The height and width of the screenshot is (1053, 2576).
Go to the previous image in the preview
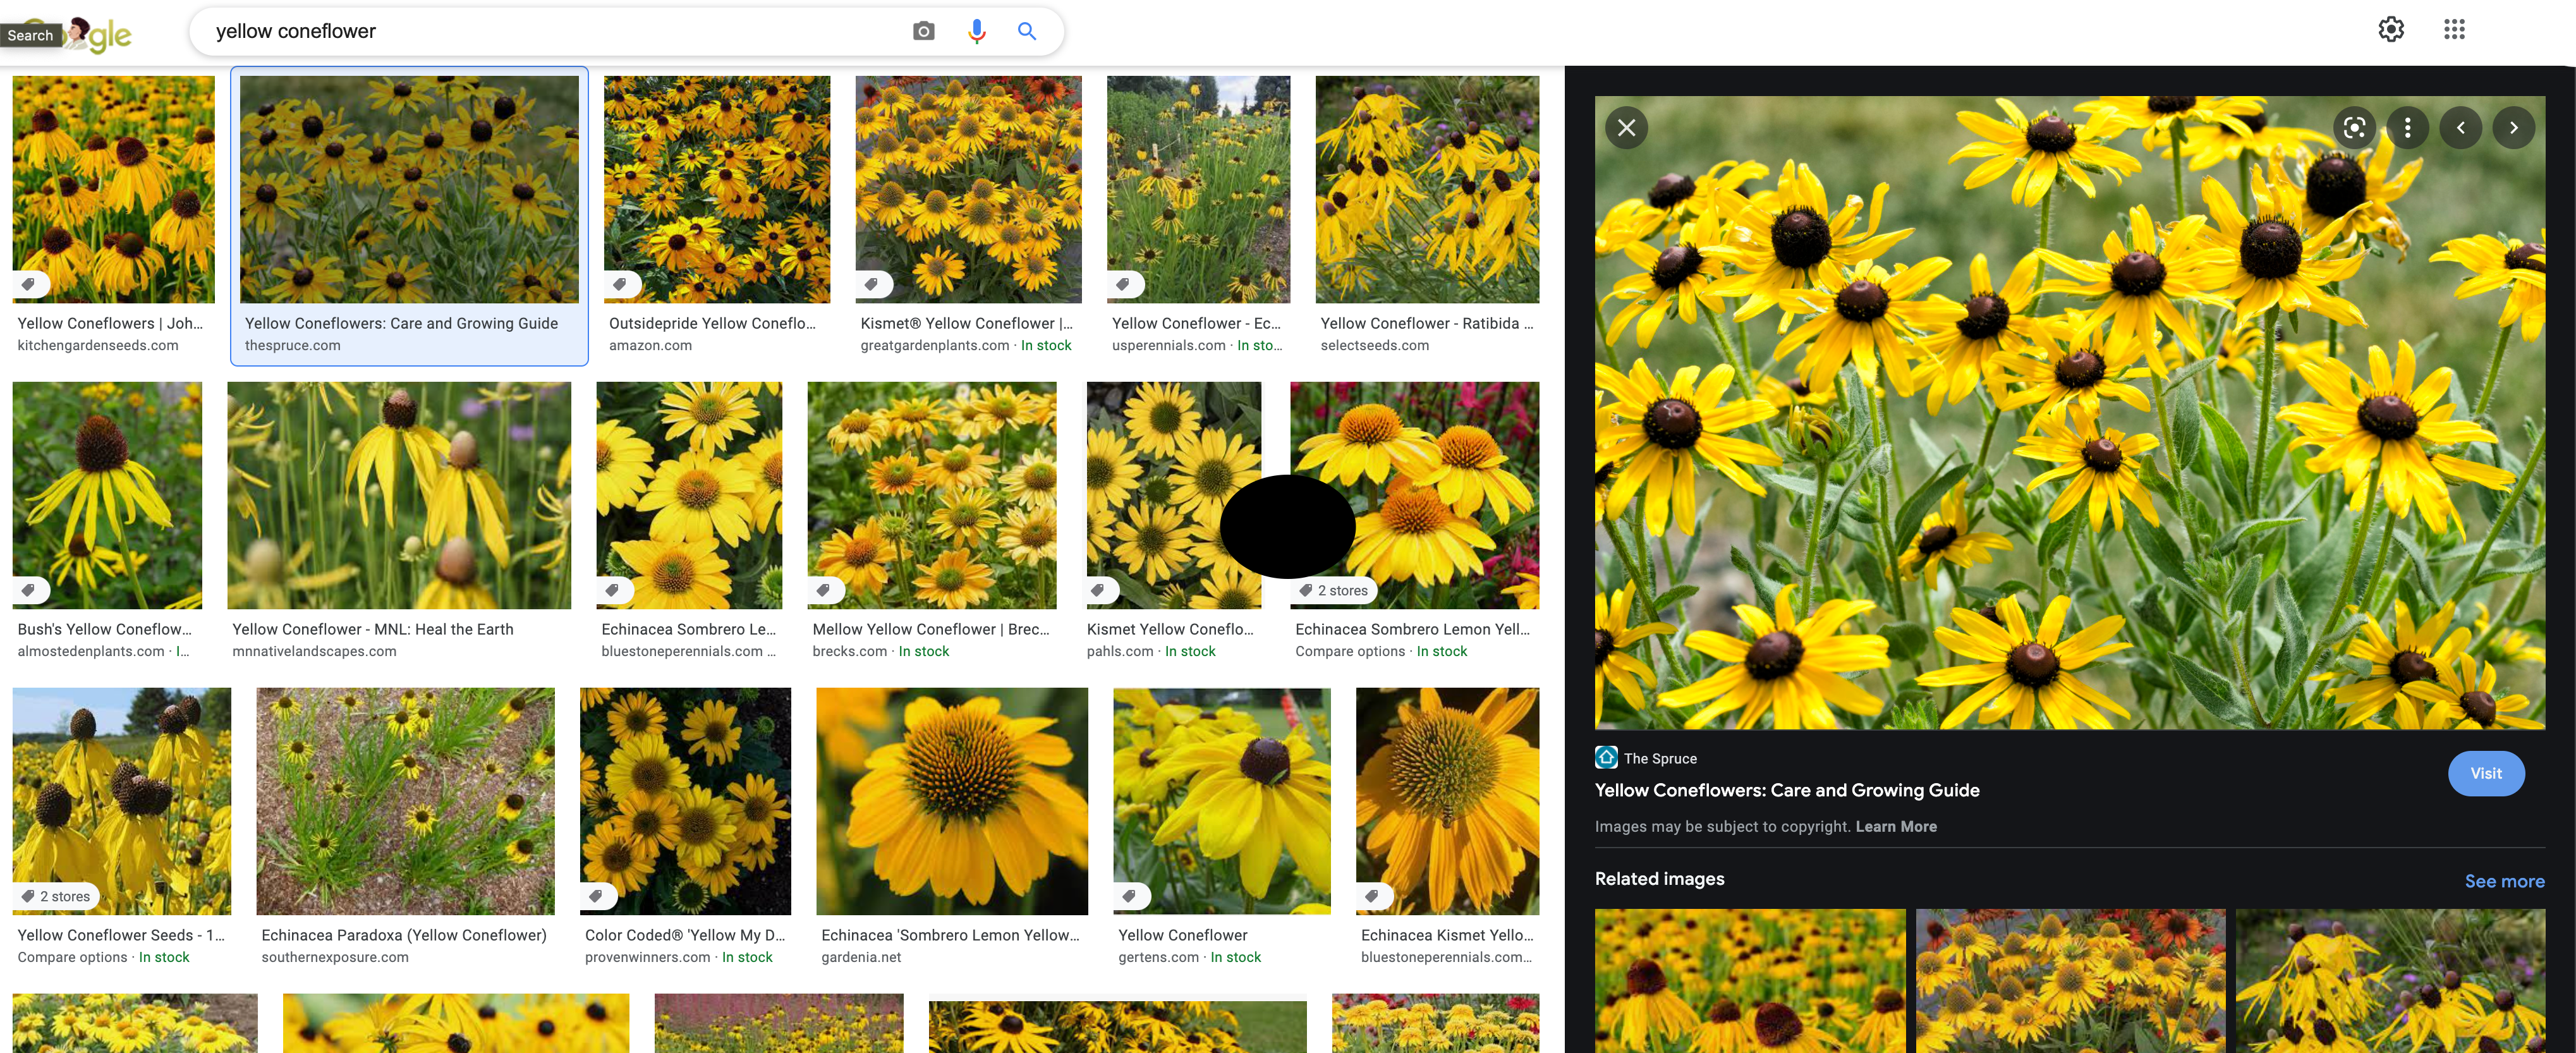(2460, 128)
